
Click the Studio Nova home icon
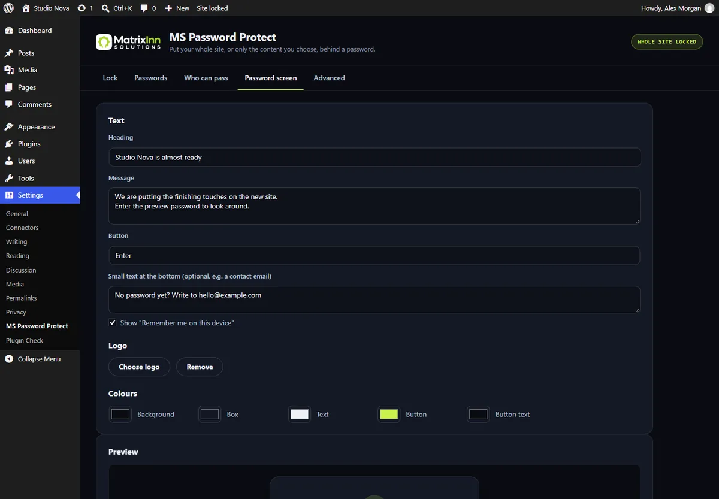(x=26, y=8)
